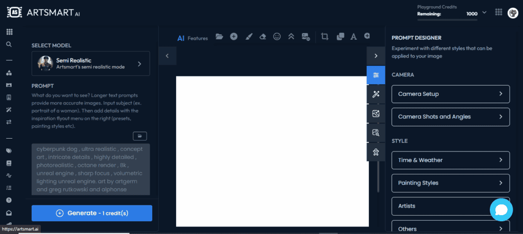Select the crop tool icon

[x=324, y=37]
